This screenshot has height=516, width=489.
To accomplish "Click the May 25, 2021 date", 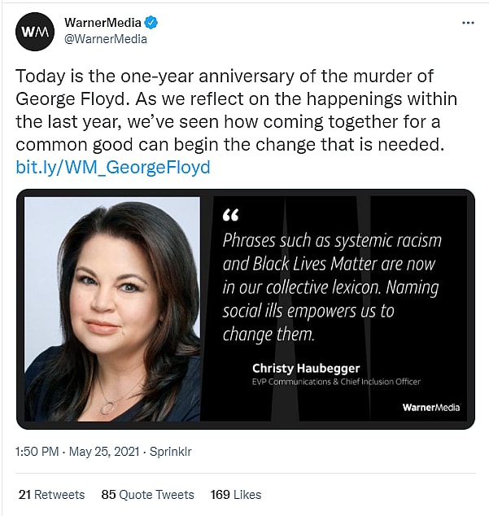I will pos(102,450).
